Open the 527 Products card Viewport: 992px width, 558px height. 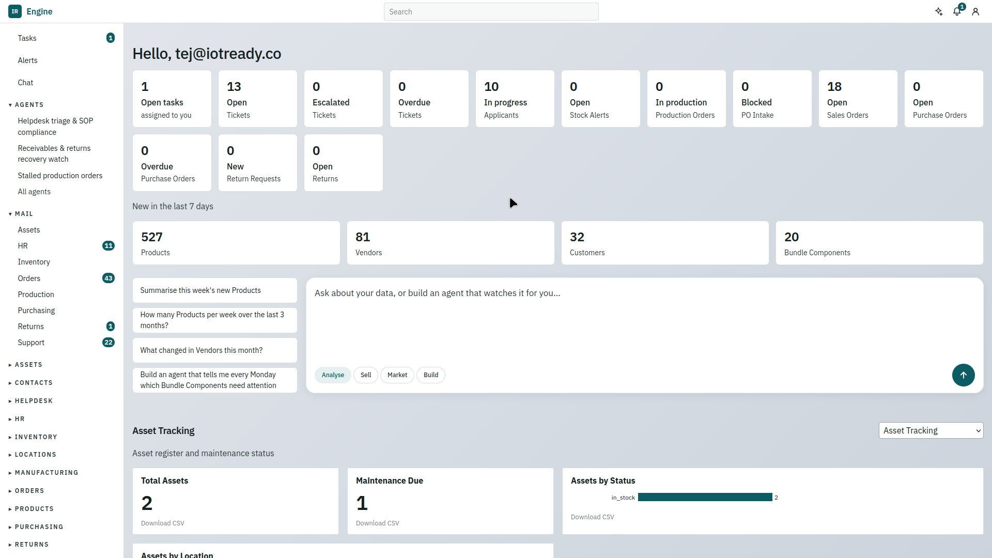click(236, 243)
